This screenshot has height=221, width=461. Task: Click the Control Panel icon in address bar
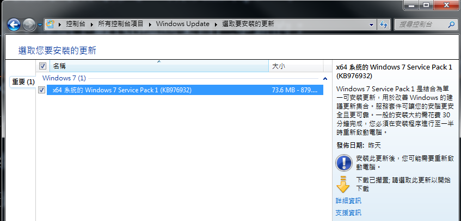coord(51,24)
